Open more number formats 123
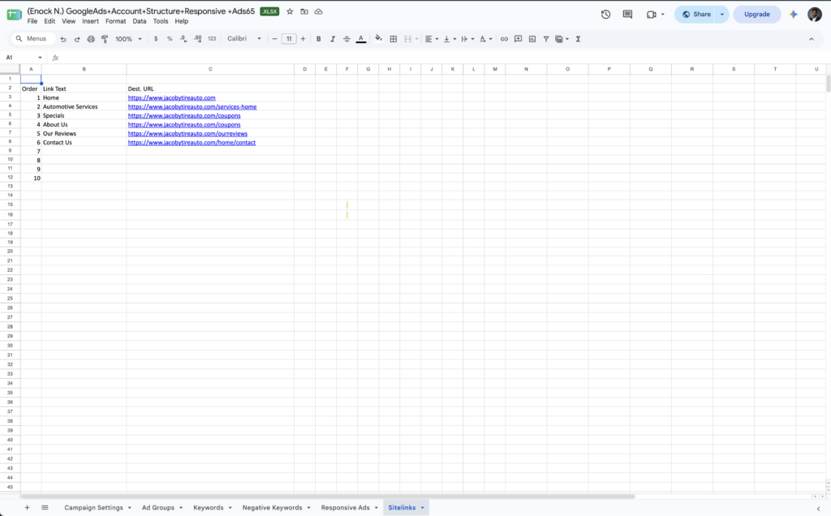Viewport: 831px width, 516px height. coord(212,39)
